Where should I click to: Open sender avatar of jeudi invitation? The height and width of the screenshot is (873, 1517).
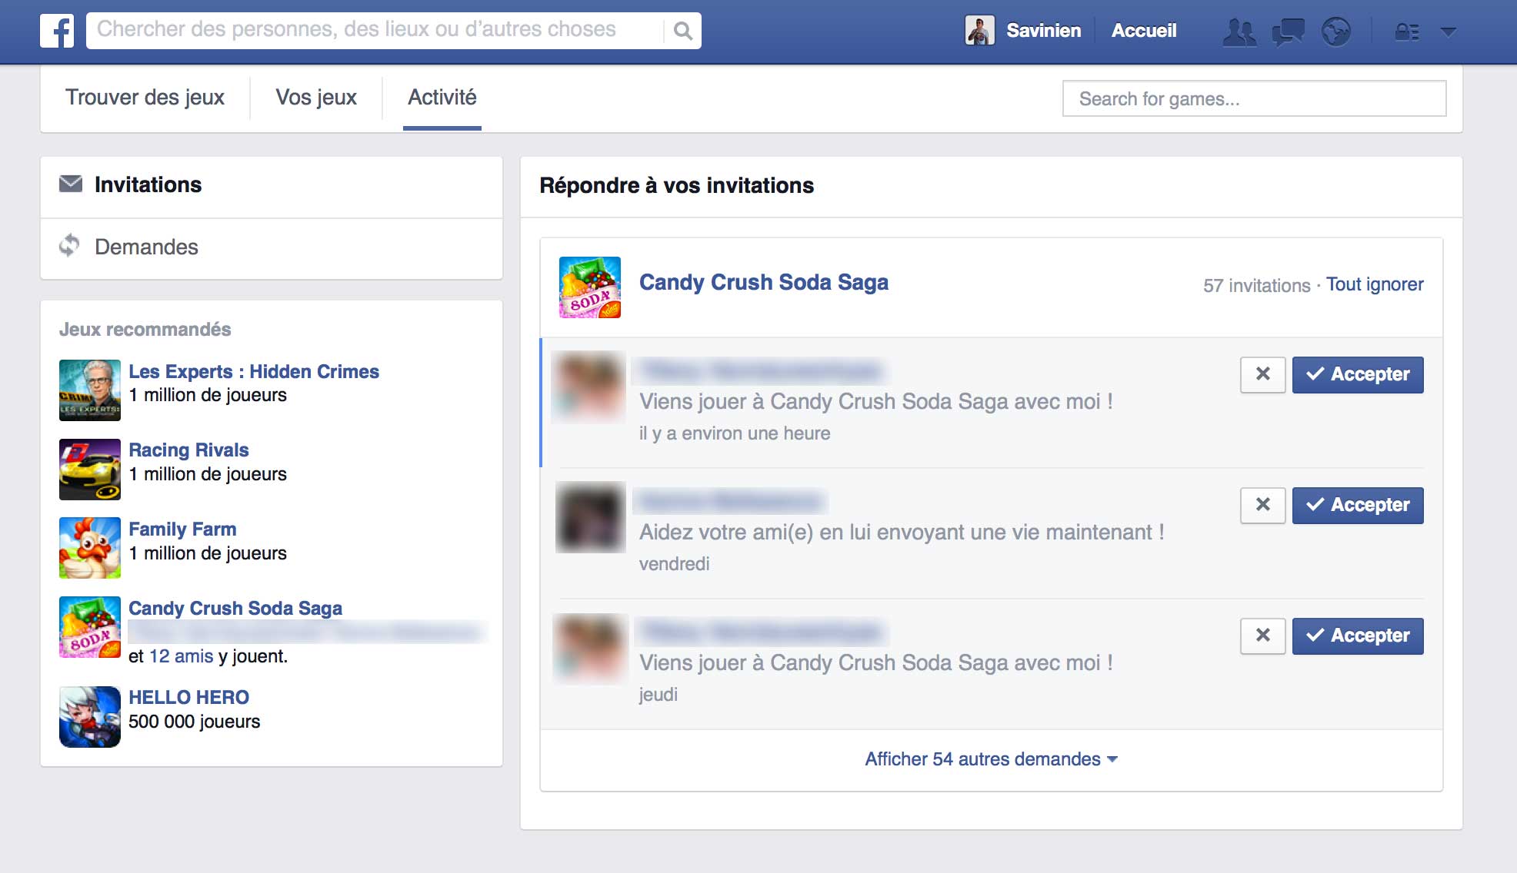pos(591,649)
